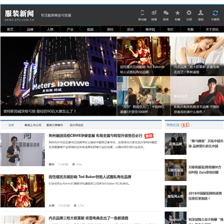The height and width of the screenshot is (224, 224).
Task: Open 产业 in the navigation bar
Action: pyautogui.click(x=70, y=29)
